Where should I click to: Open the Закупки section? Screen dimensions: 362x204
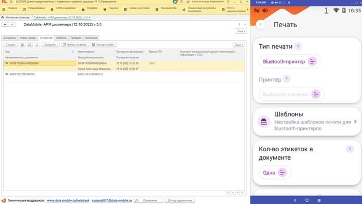pyautogui.click(x=111, y=9)
